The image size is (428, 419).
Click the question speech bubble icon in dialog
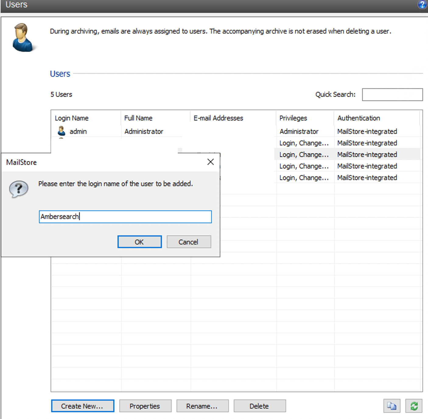point(19,189)
